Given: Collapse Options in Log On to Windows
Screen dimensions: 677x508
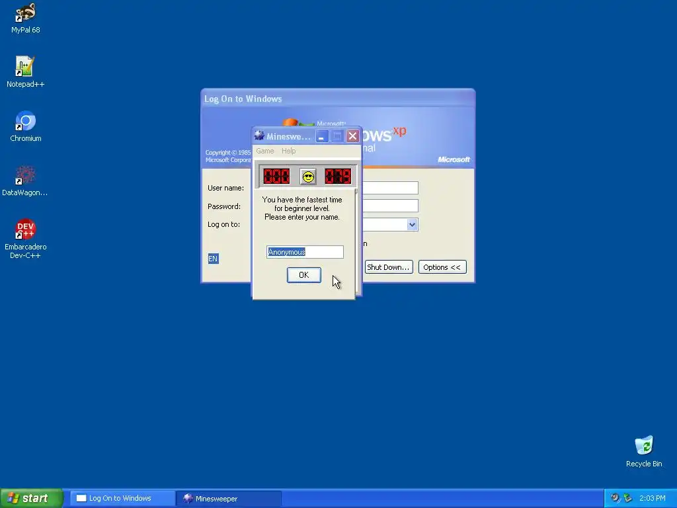Looking at the screenshot, I should pyautogui.click(x=442, y=267).
